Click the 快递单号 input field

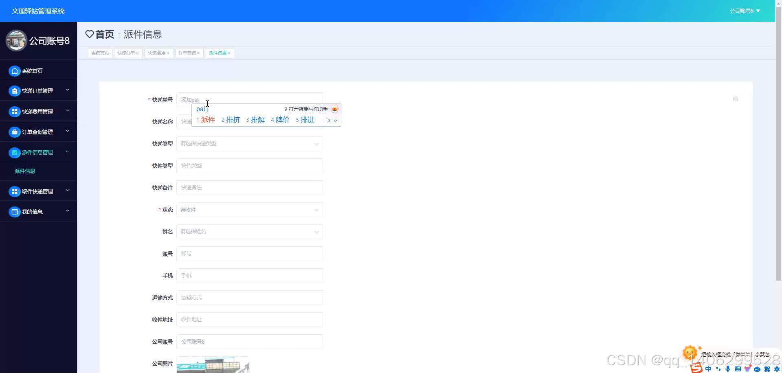click(x=250, y=100)
